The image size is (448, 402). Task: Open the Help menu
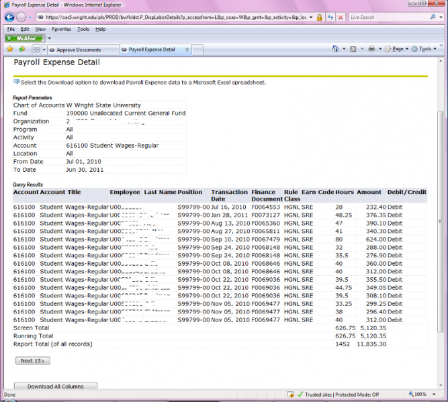101,29
